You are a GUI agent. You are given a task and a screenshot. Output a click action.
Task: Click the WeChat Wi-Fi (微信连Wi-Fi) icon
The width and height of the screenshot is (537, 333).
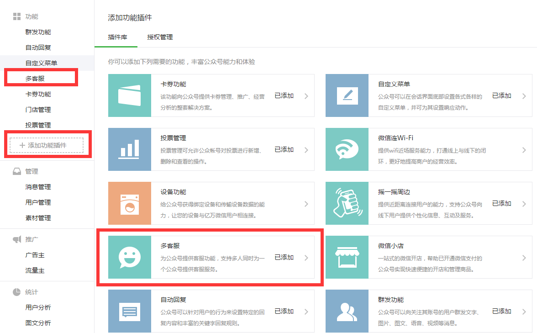pos(347,149)
